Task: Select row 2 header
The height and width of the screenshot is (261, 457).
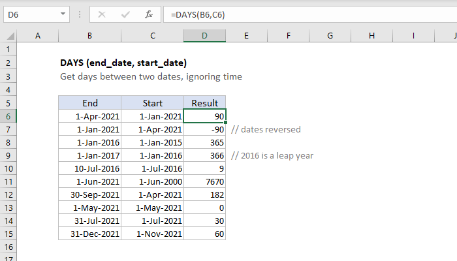Action: pyautogui.click(x=8, y=63)
